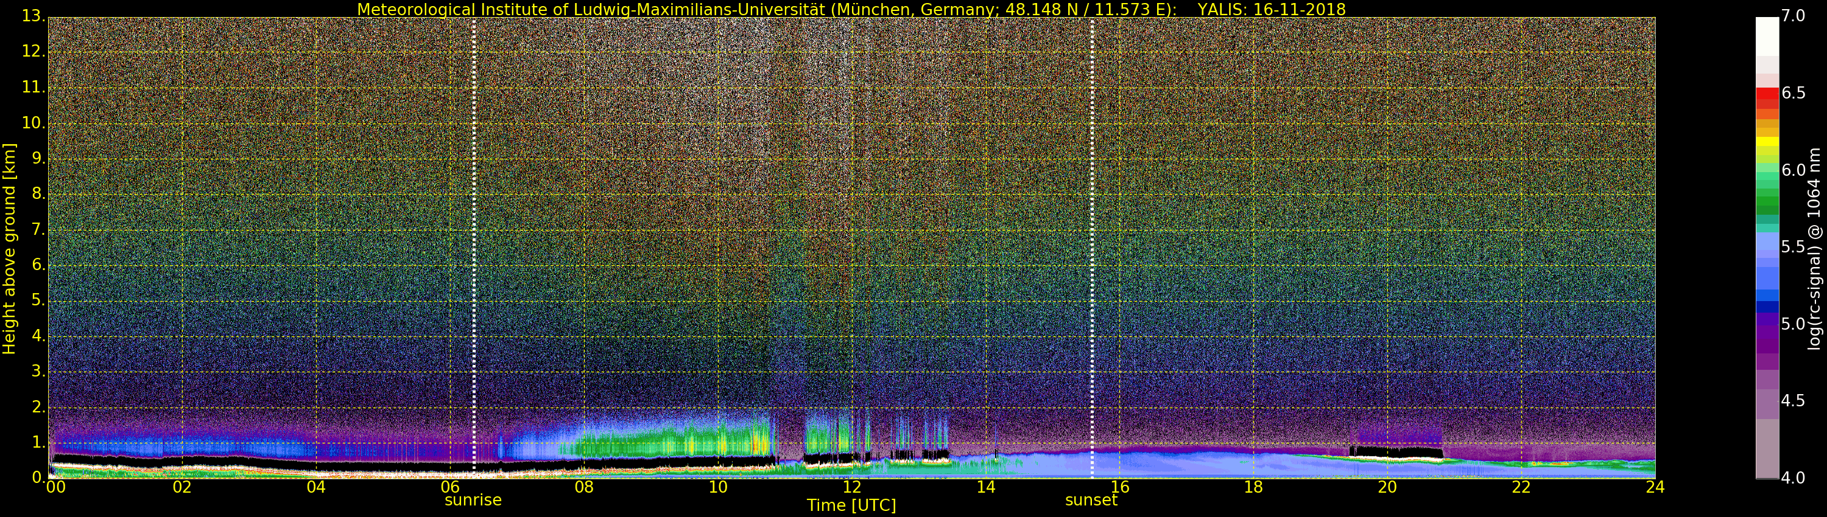
Task: Select the '5.' height axis tick label
Action: pos(38,301)
